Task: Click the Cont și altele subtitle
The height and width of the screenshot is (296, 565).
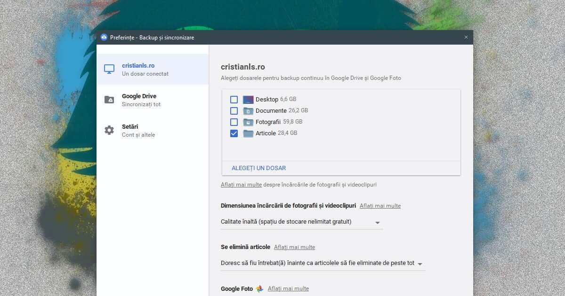Action: coord(138,135)
